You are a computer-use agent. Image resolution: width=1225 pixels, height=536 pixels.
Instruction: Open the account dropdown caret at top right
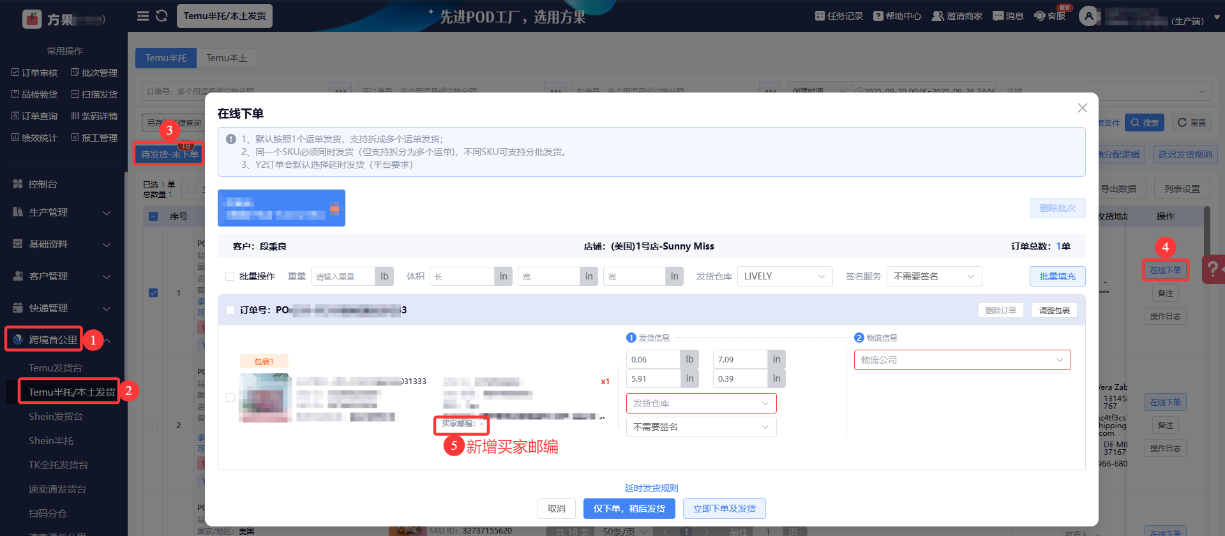1217,17
